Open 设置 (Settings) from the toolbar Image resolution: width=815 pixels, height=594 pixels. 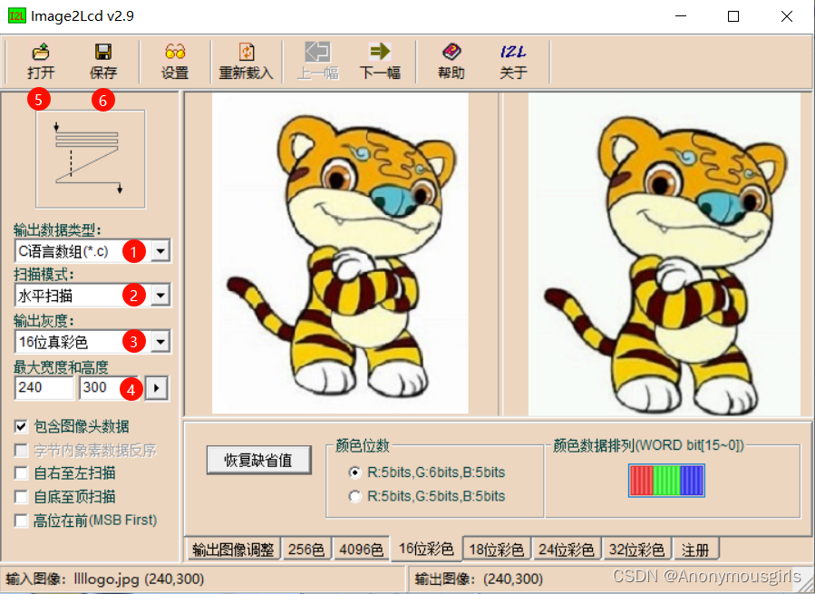pos(175,61)
